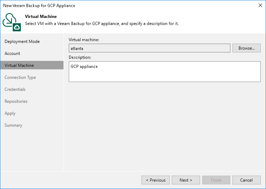The image size is (266, 189).
Task: Click the window title 'New Veeam Backup for GCP Appliance'
Action: pyautogui.click(x=39, y=6)
